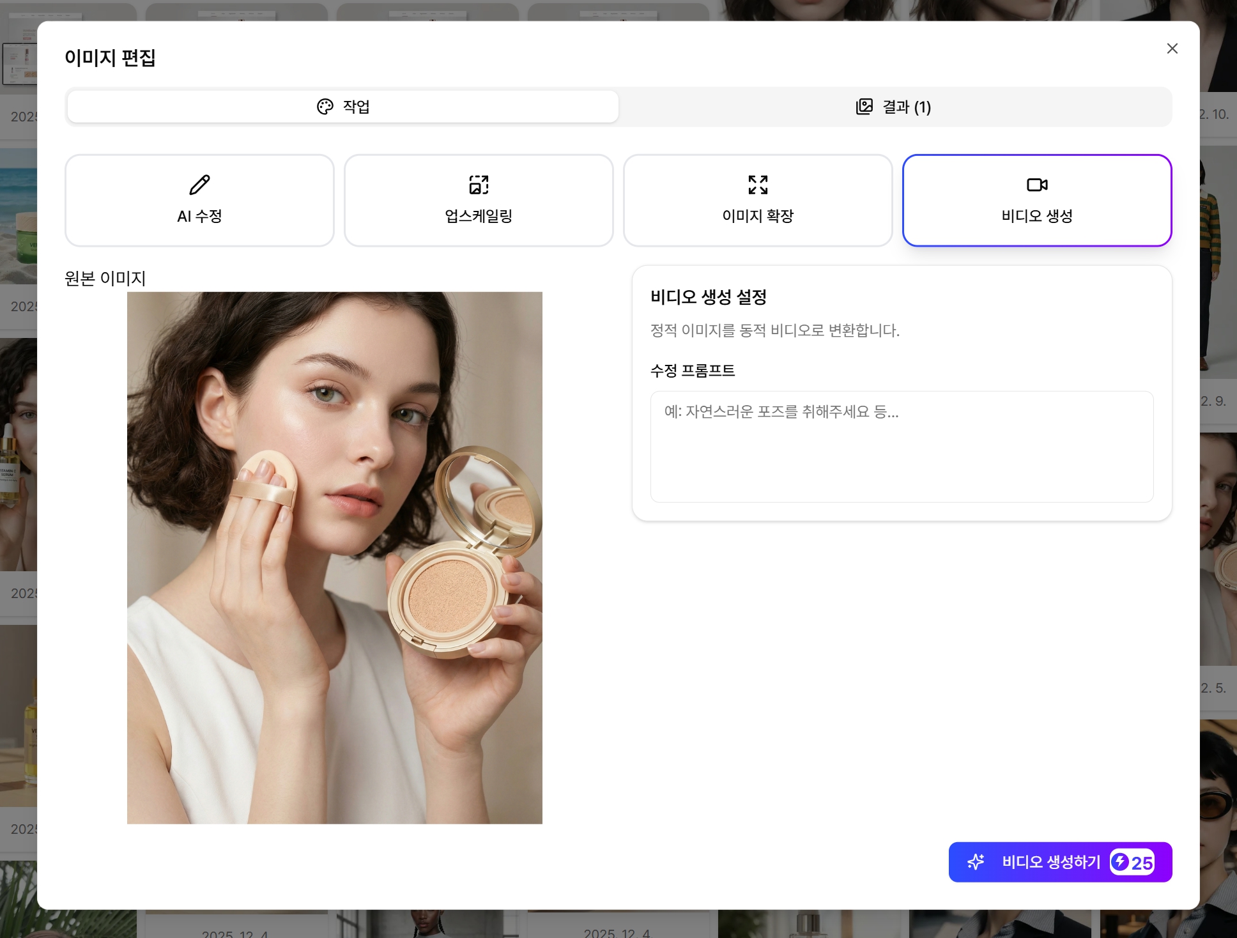Click the 업스케일링 upscale icon
Image resolution: width=1237 pixels, height=938 pixels.
click(479, 185)
